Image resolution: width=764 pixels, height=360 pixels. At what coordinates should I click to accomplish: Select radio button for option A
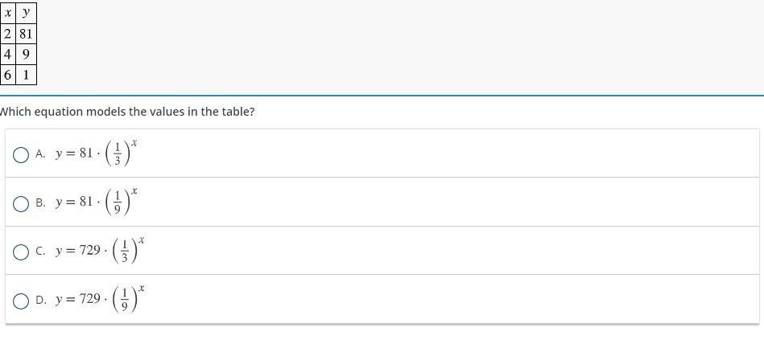tap(21, 154)
